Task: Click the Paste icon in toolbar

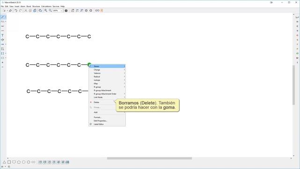Action: [35, 10]
